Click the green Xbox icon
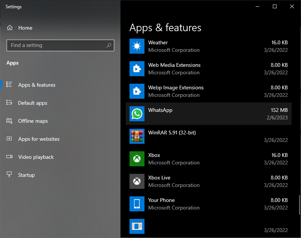The width and height of the screenshot is (301, 238). [x=137, y=159]
